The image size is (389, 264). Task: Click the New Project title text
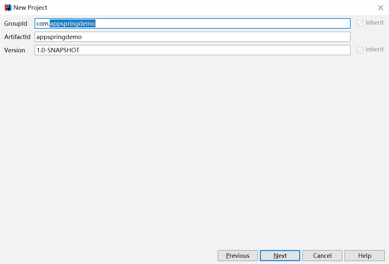[30, 8]
